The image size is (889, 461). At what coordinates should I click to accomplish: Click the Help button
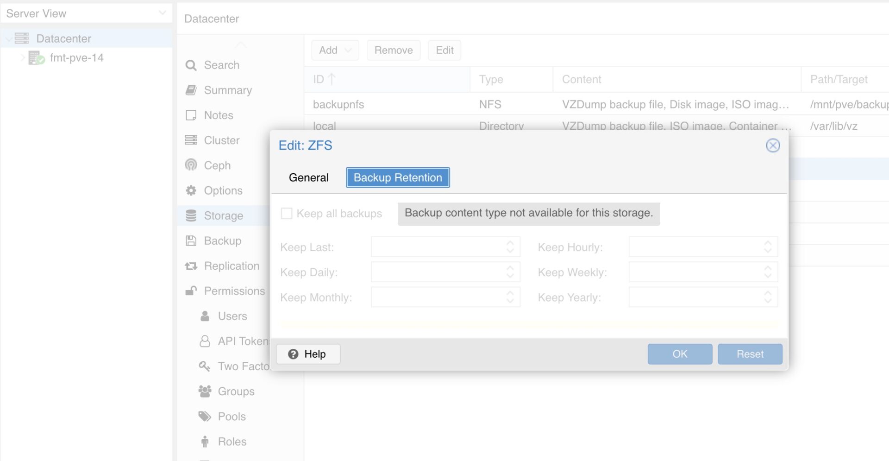point(307,354)
